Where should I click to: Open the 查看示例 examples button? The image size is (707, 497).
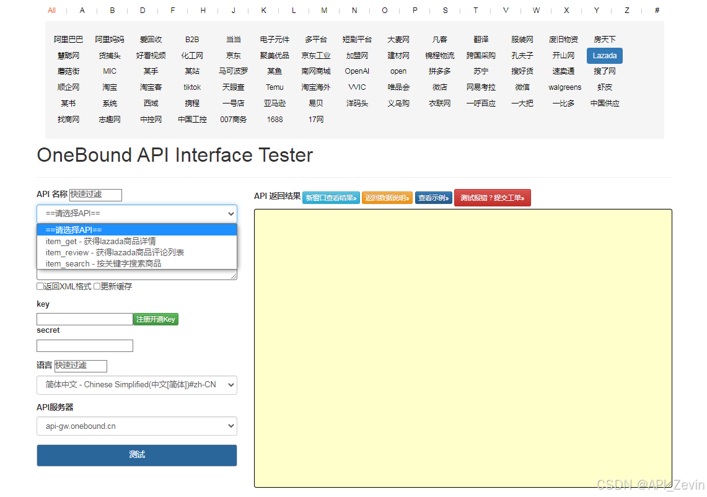click(433, 198)
